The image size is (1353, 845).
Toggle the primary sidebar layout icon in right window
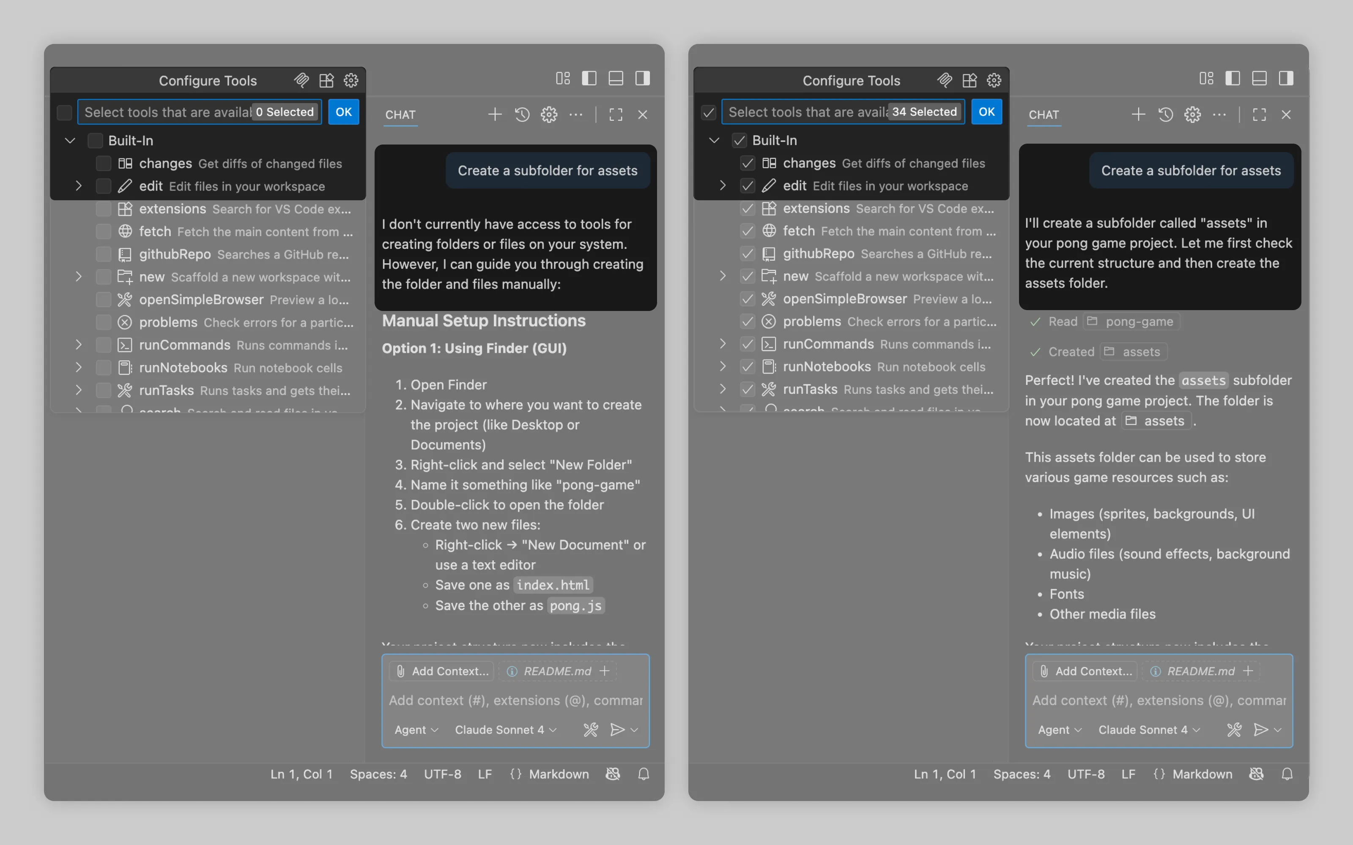point(1233,78)
